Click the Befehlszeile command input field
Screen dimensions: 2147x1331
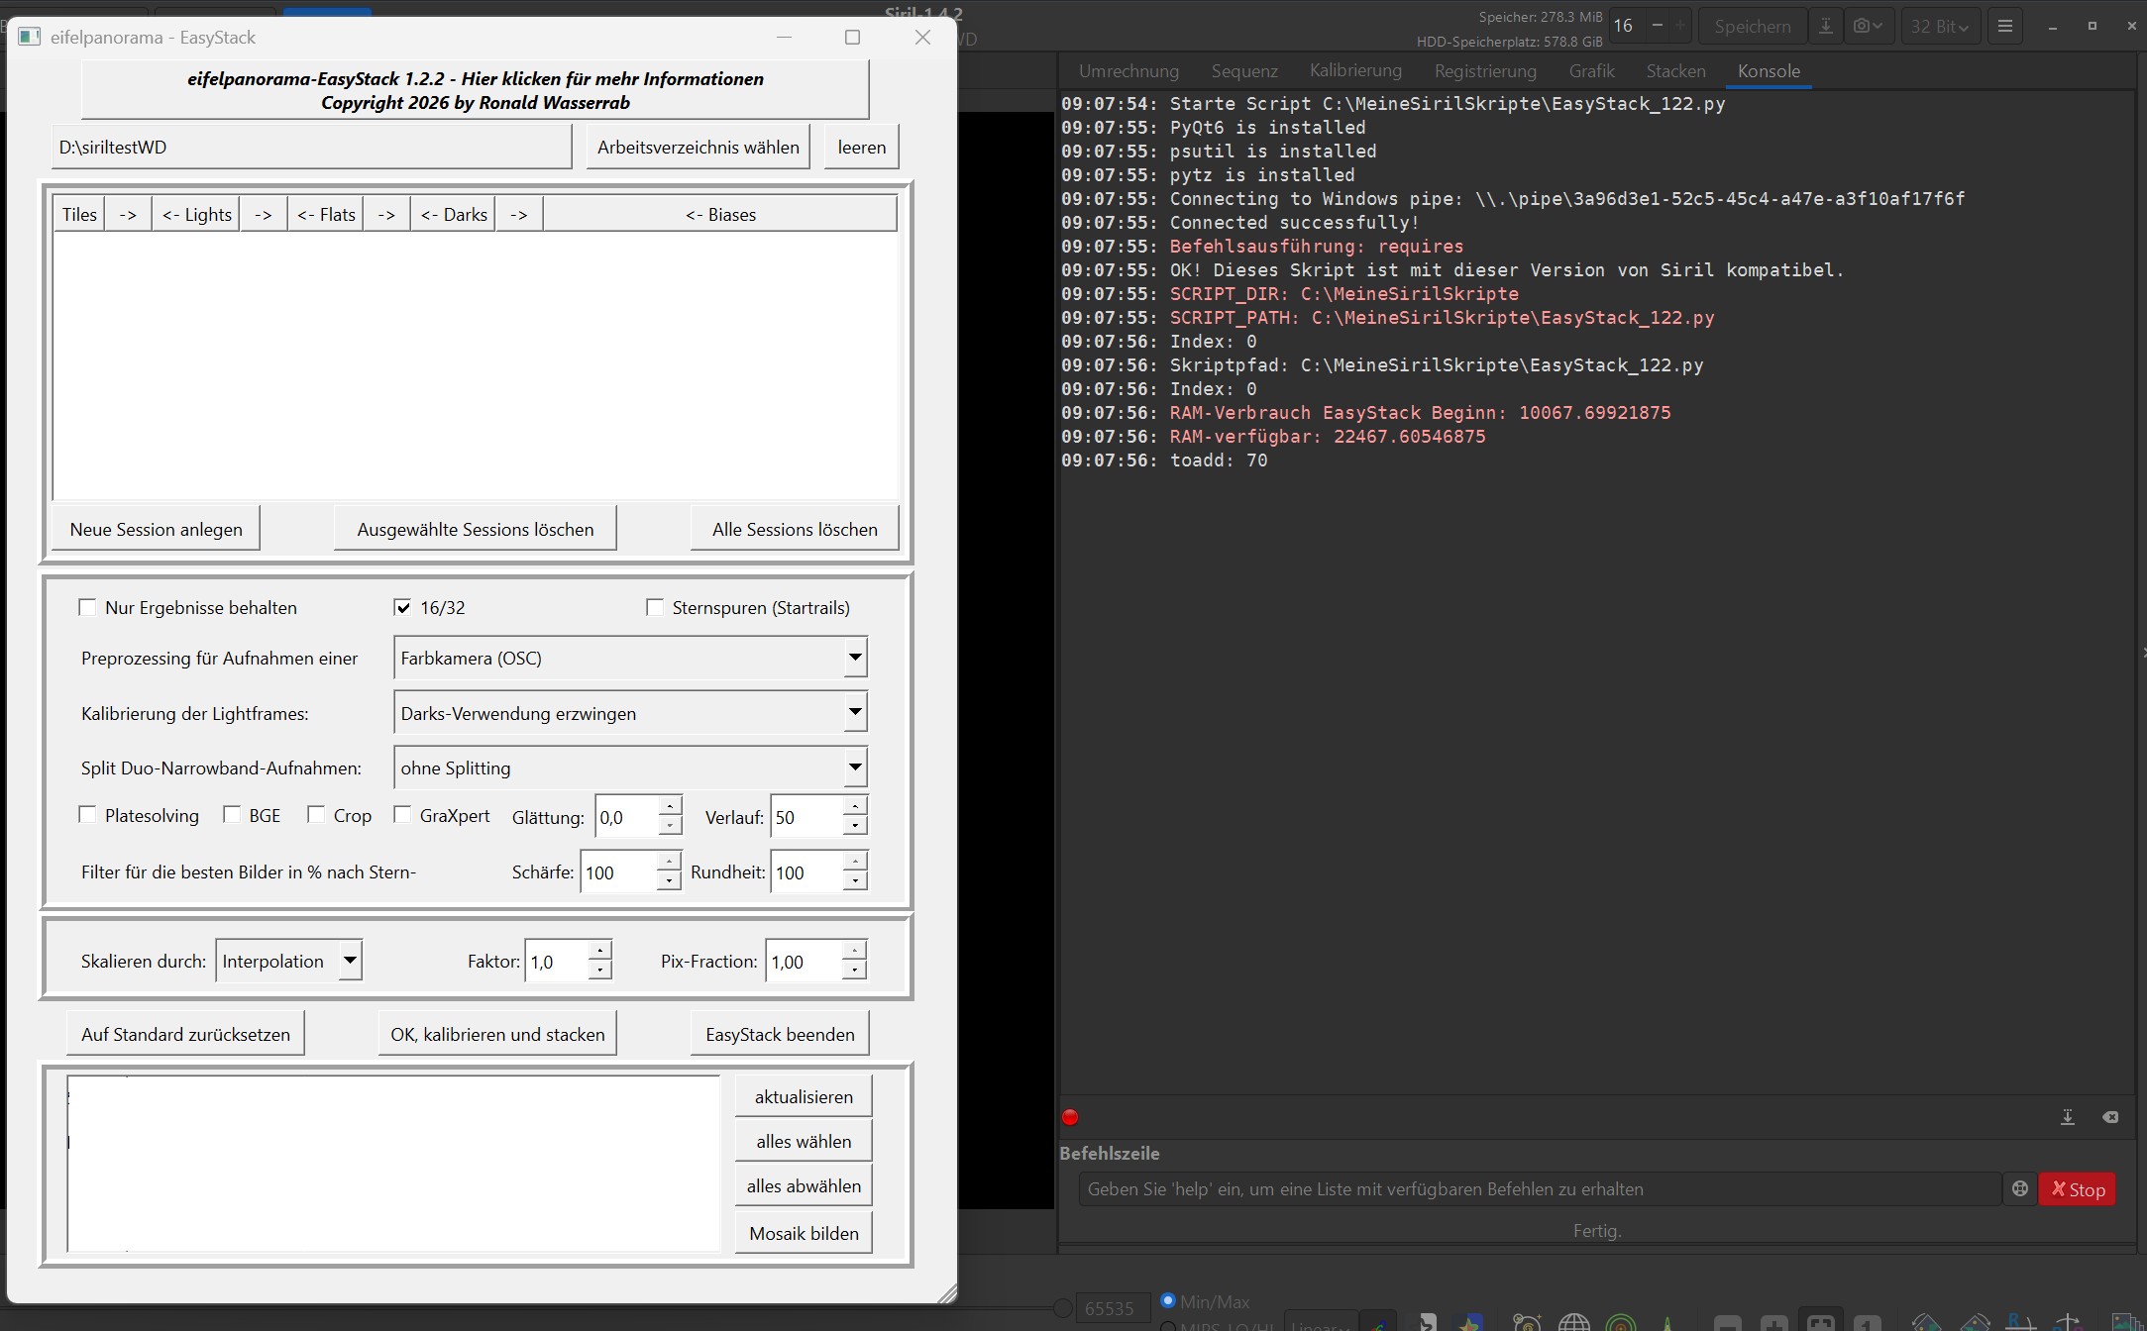click(x=1539, y=1189)
